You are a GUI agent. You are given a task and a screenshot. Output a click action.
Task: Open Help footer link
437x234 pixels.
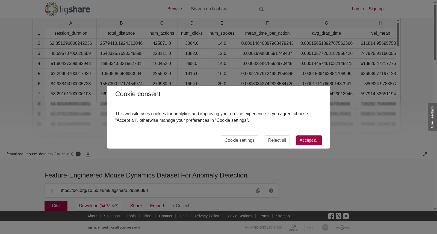tap(184, 216)
